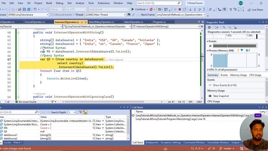
Task: Open the Search Depth dropdown
Action: pos(72,112)
